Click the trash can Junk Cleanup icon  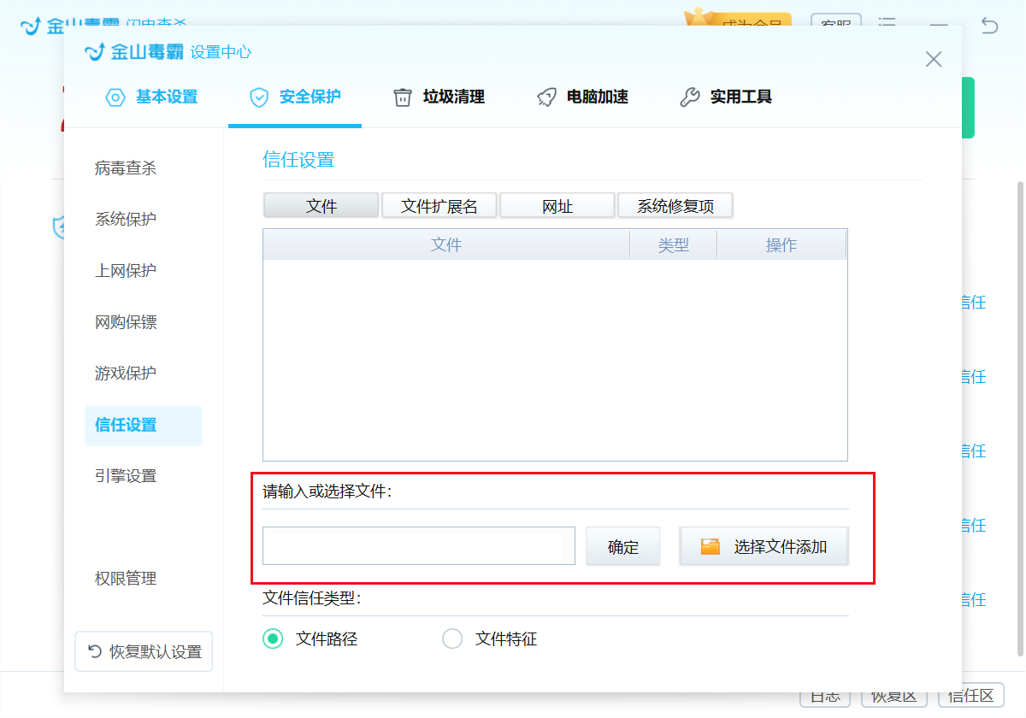pyautogui.click(x=403, y=97)
